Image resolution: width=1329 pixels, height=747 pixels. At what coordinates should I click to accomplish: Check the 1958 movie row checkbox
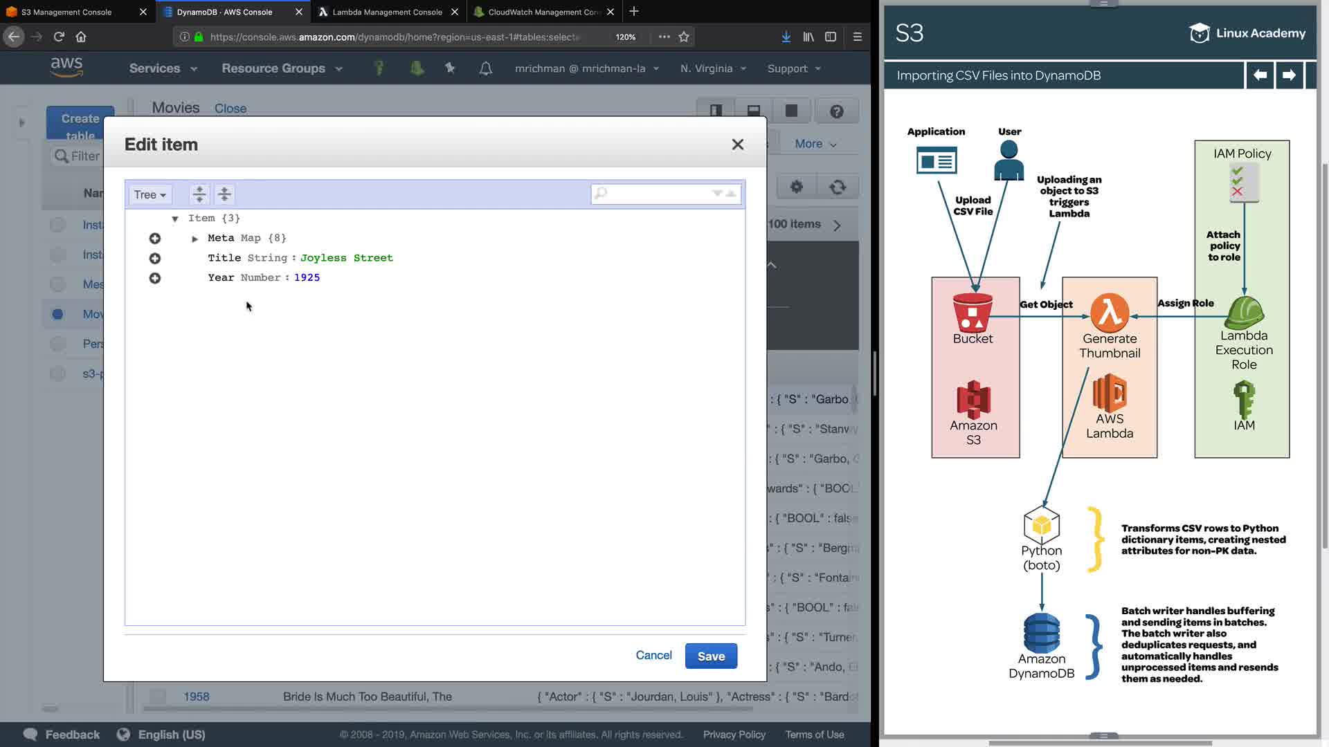(x=158, y=697)
